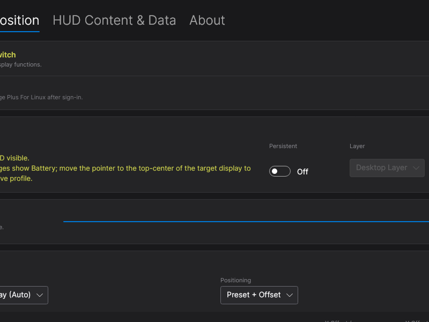Open the Desktop Layer dropdown

tap(387, 168)
